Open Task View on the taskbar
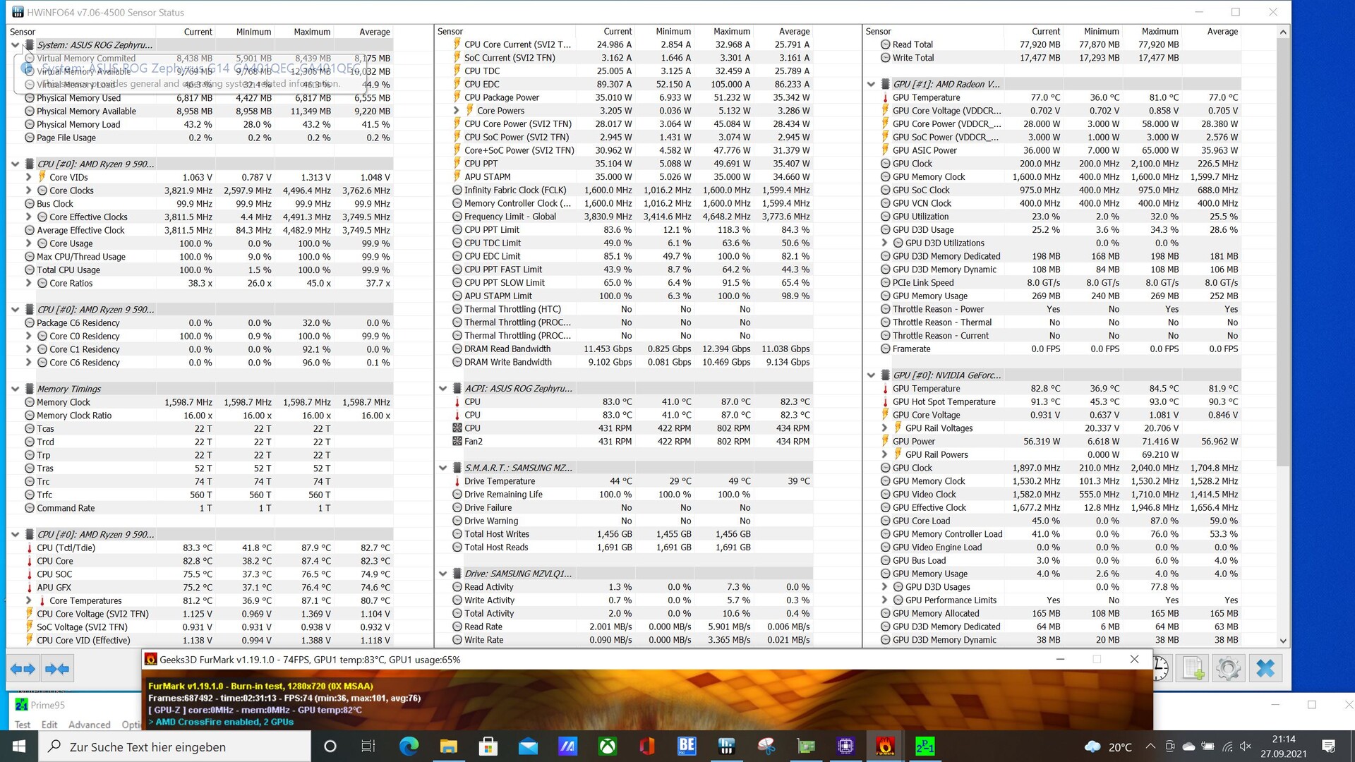The width and height of the screenshot is (1355, 762). [x=368, y=746]
